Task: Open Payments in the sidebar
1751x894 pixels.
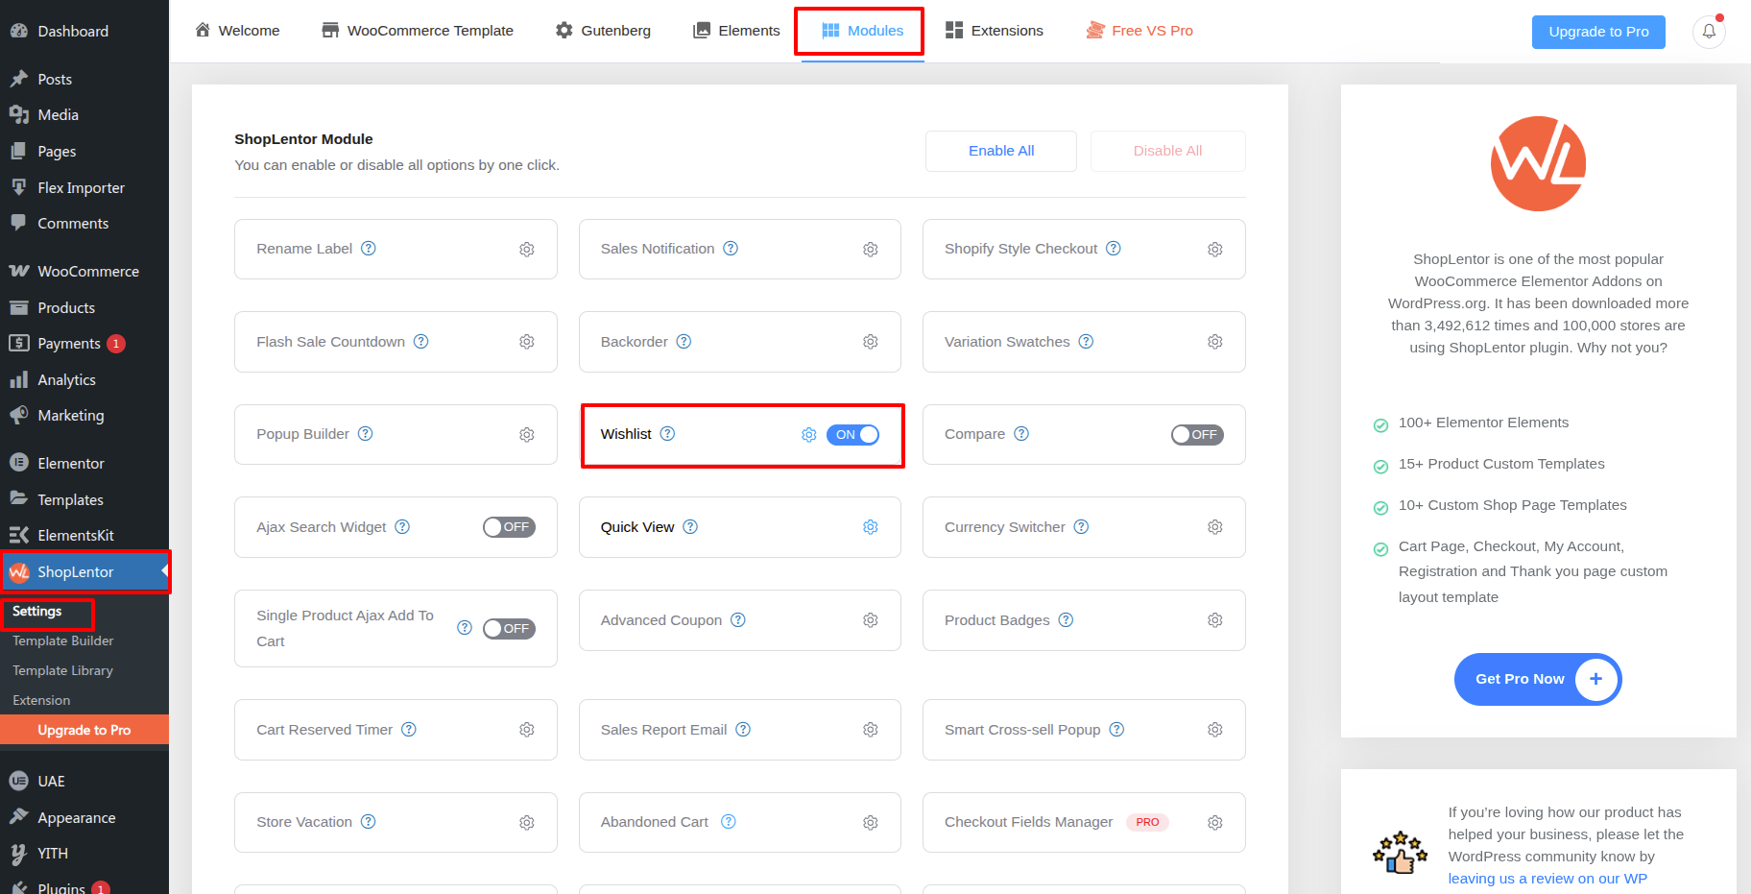Action: [84, 344]
